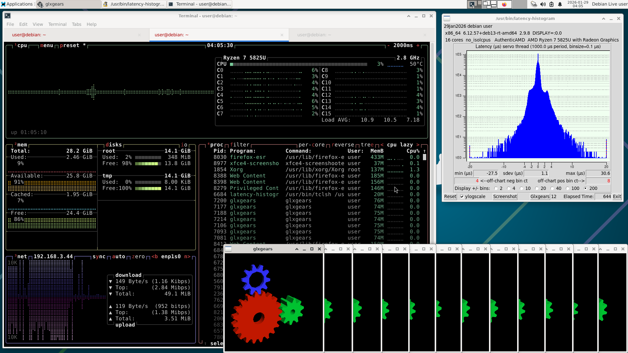
Task: Click the network connection tray icon
Action: 534,4
